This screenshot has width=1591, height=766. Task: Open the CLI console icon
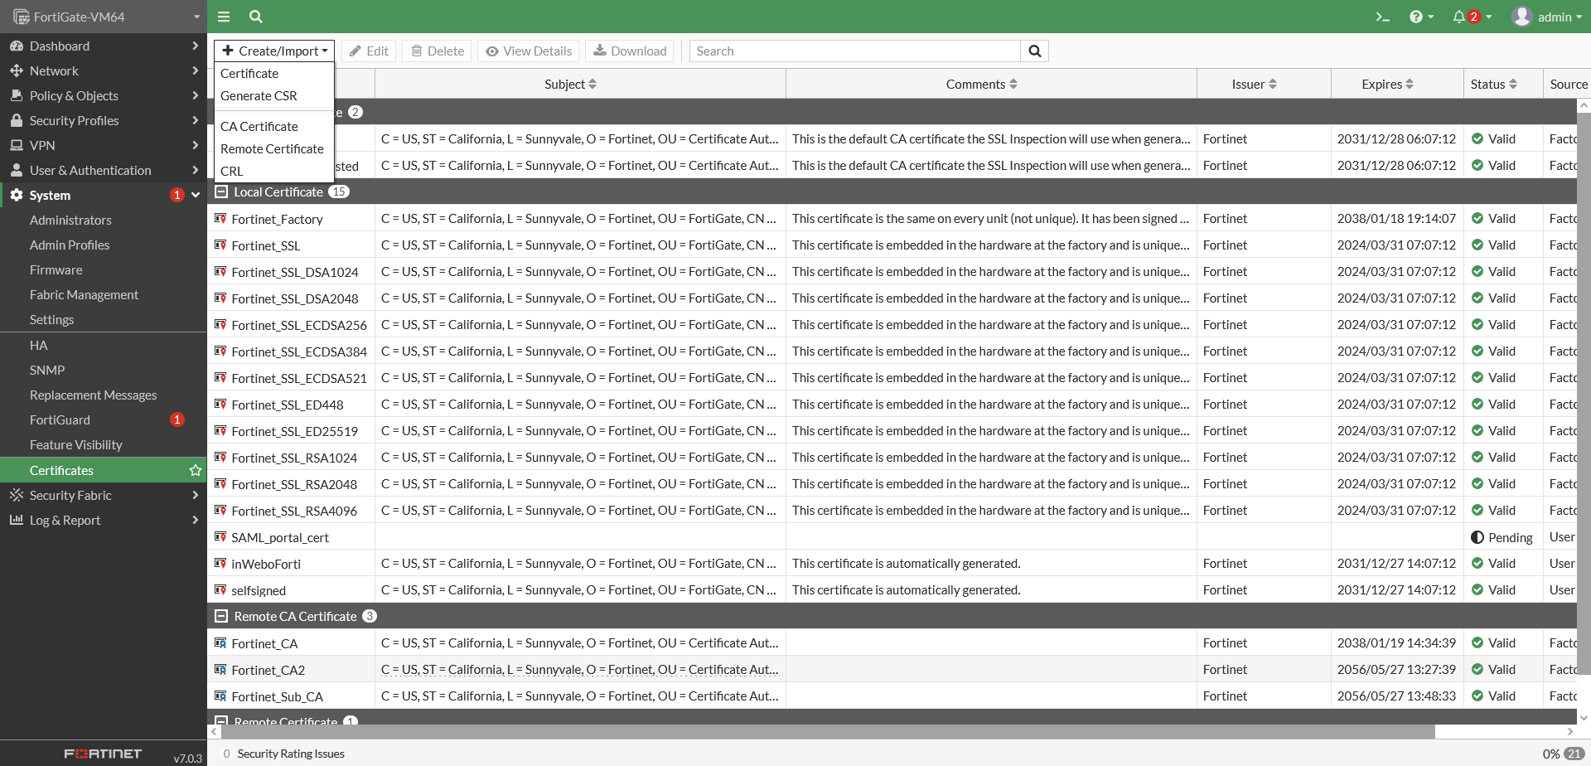coord(1382,17)
